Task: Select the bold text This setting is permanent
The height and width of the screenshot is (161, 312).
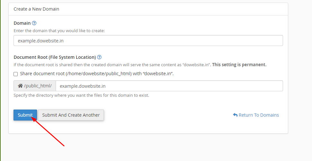Action: tap(239, 65)
